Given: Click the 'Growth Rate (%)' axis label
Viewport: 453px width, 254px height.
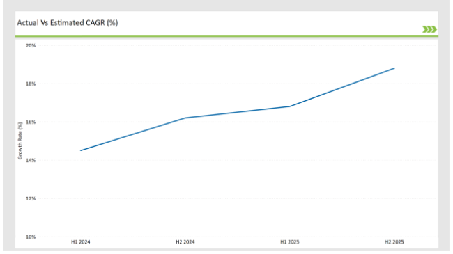Looking at the screenshot, I should click(x=20, y=141).
